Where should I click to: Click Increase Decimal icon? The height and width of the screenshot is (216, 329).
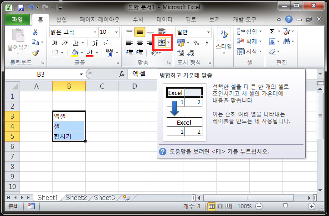point(181,53)
